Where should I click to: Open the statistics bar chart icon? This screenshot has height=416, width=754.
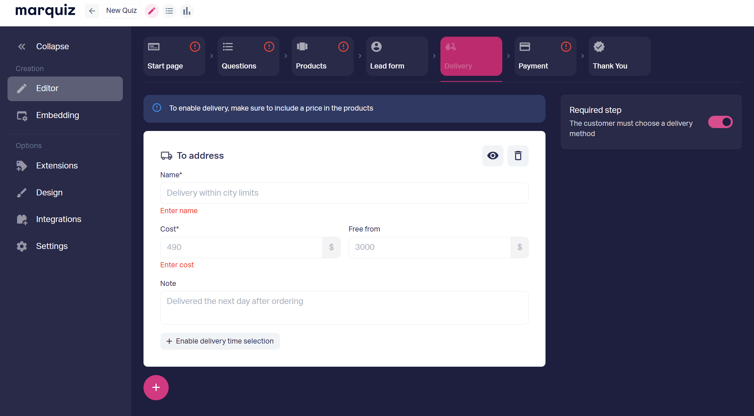tap(187, 11)
